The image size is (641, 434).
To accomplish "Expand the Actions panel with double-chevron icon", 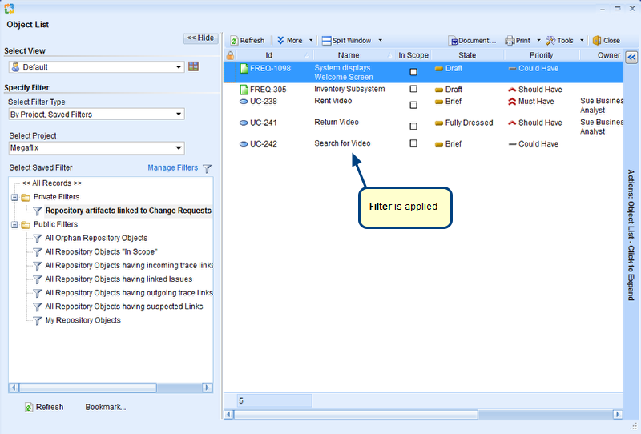I will 631,57.
